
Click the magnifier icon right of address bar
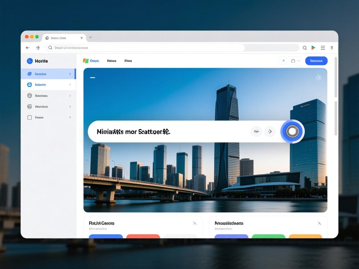click(x=305, y=48)
